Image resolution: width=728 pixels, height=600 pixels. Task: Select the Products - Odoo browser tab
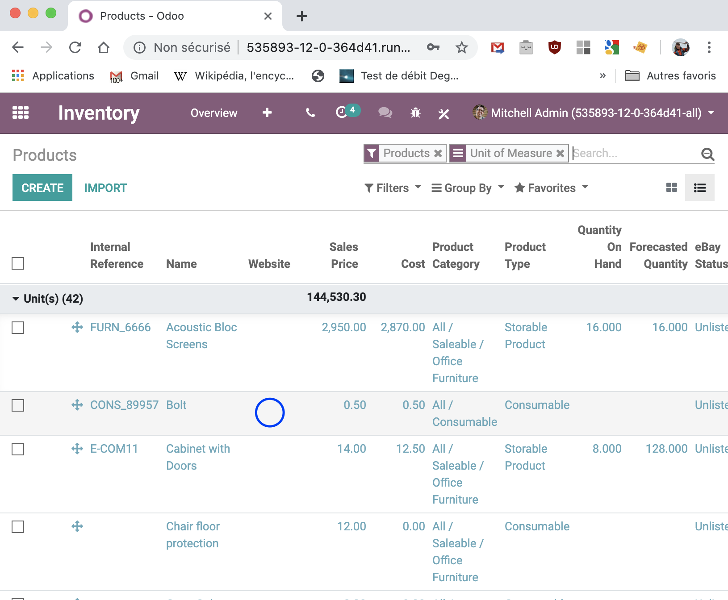click(142, 16)
